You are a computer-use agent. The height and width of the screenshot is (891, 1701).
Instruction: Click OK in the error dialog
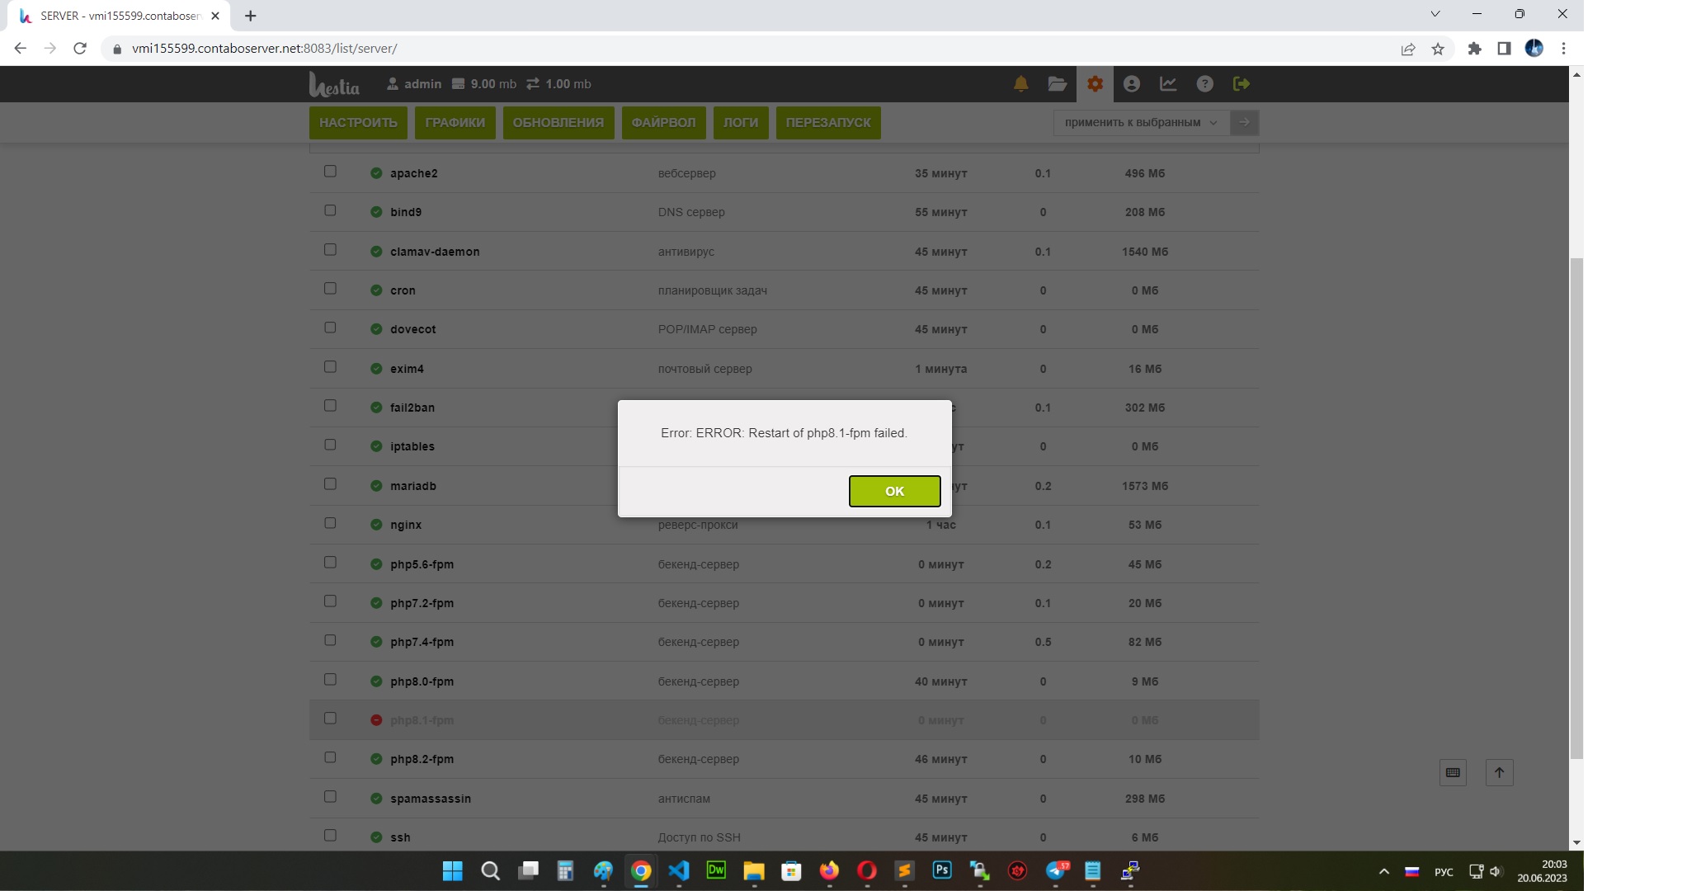coord(894,491)
